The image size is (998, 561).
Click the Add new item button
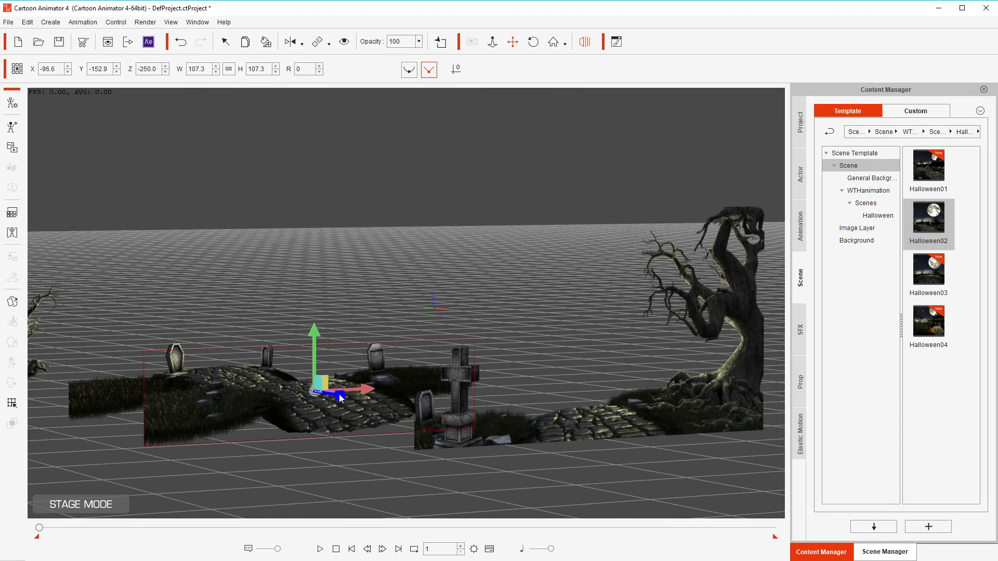coord(930,526)
